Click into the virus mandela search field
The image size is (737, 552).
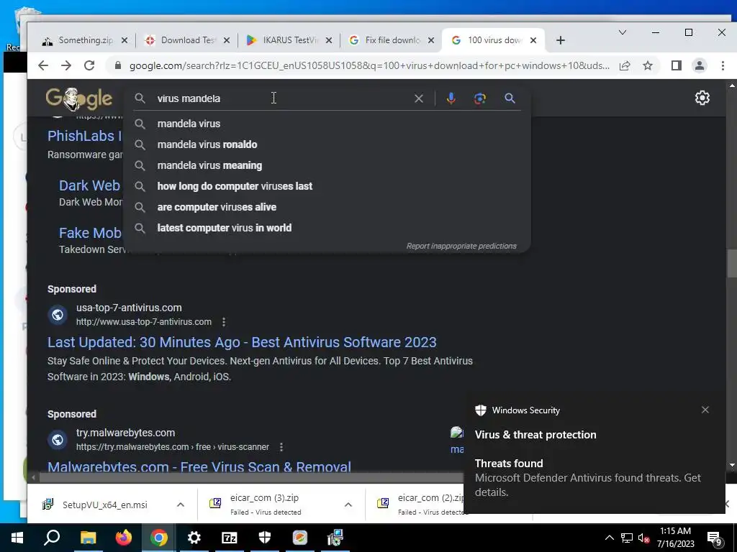click(282, 98)
